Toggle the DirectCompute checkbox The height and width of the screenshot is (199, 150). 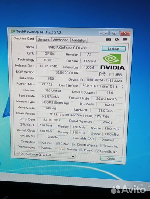coord(74,144)
